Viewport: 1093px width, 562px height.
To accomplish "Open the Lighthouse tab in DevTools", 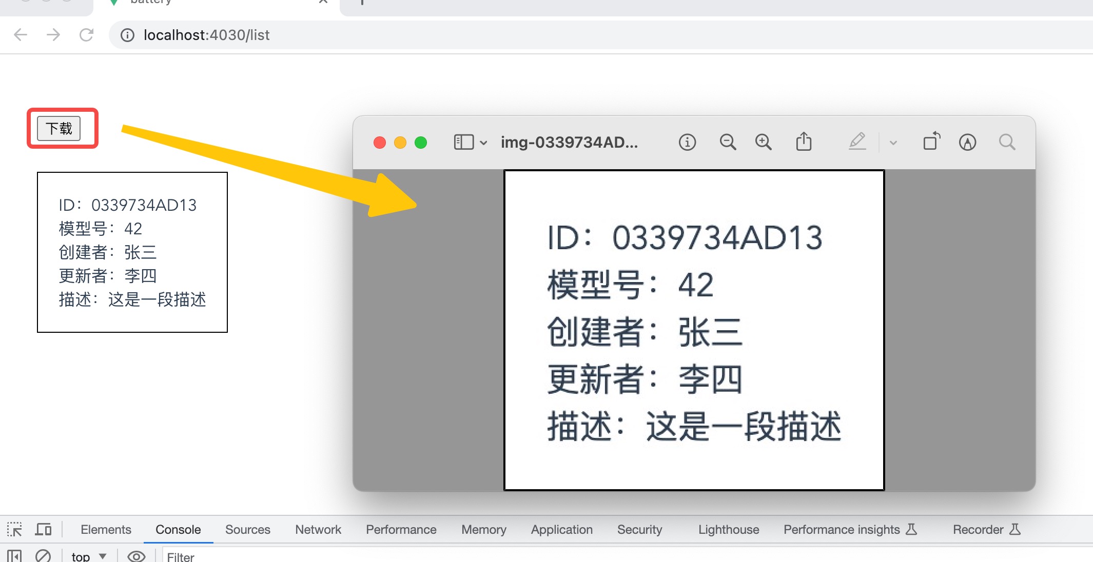I will pos(729,529).
